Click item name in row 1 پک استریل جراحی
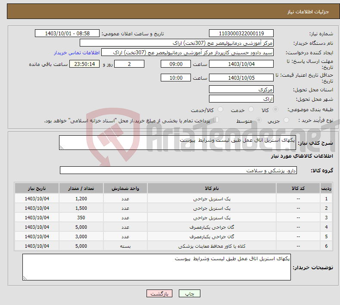 click(212, 199)
